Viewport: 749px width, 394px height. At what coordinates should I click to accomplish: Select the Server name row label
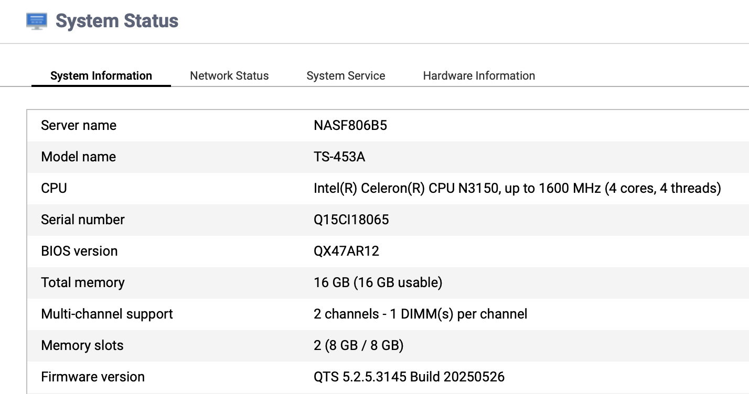[79, 126]
